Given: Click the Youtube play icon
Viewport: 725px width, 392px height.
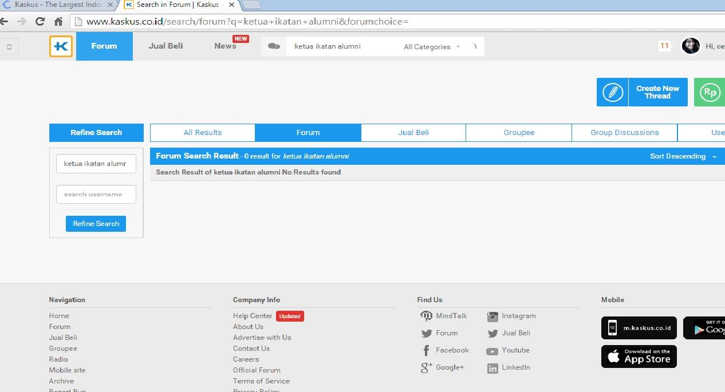Looking at the screenshot, I should click(492, 351).
